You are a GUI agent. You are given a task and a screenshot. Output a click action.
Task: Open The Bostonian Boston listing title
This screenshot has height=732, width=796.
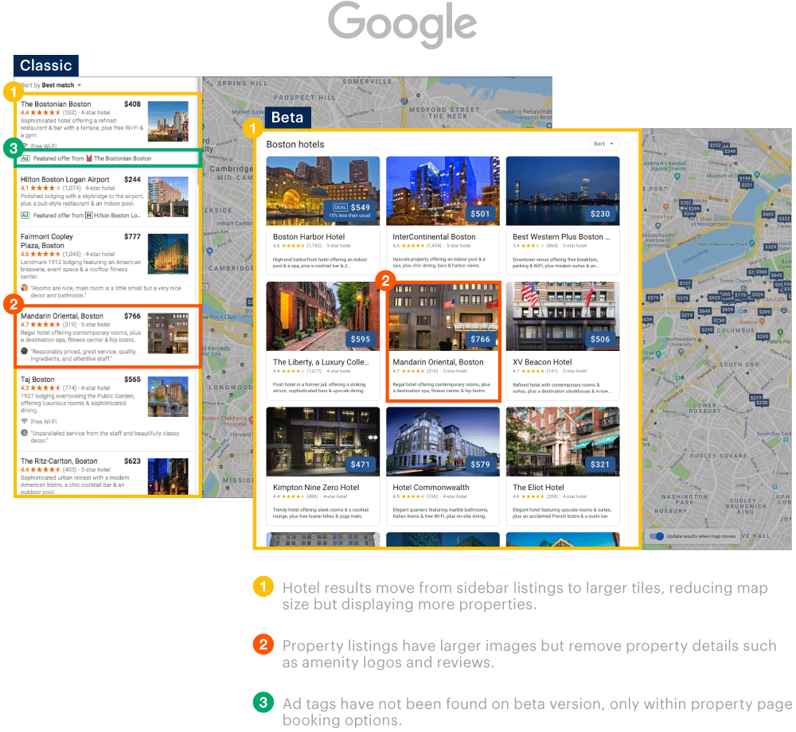coord(56,104)
